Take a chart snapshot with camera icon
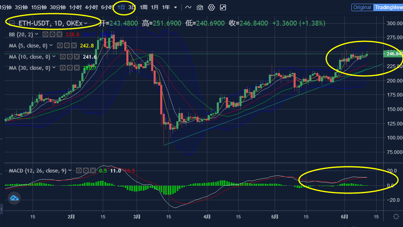This screenshot has height=227, width=403. 200,7
